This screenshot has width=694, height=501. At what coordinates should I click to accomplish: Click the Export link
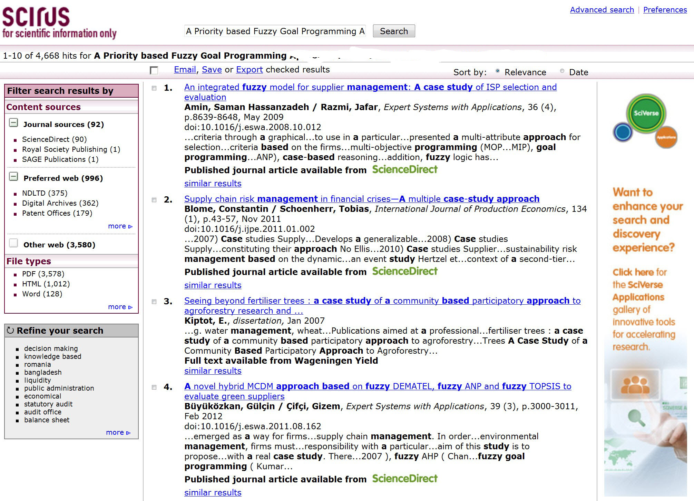click(x=250, y=70)
